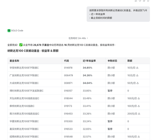Click fund code 016453
This screenshot has width=164, height=140.
[x=68, y=114]
